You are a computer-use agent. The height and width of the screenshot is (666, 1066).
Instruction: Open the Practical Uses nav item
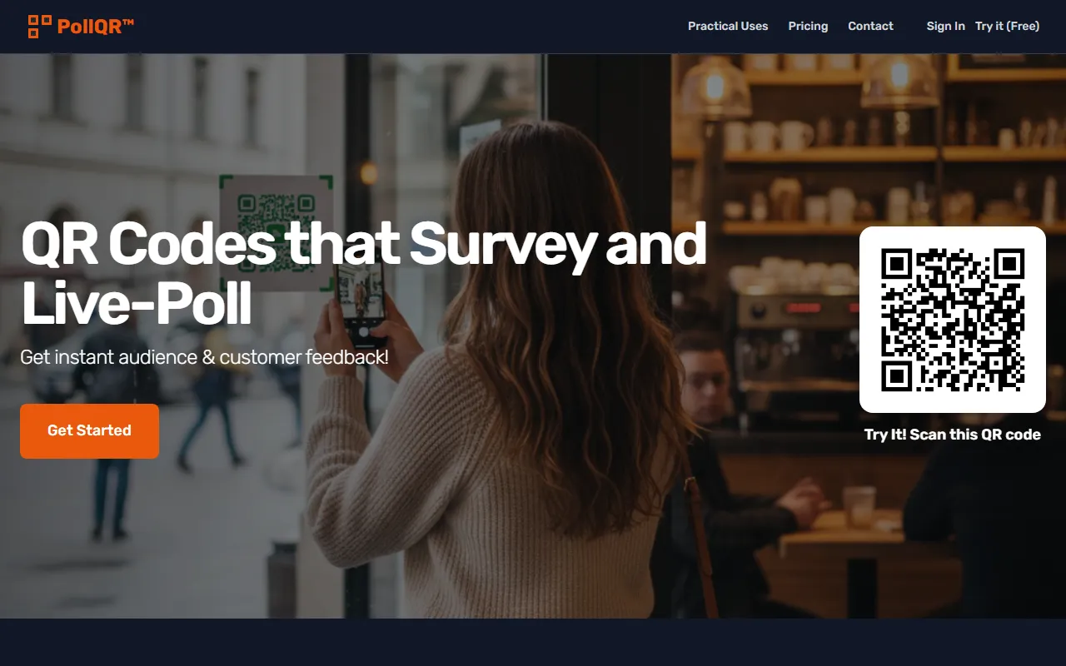pos(728,26)
